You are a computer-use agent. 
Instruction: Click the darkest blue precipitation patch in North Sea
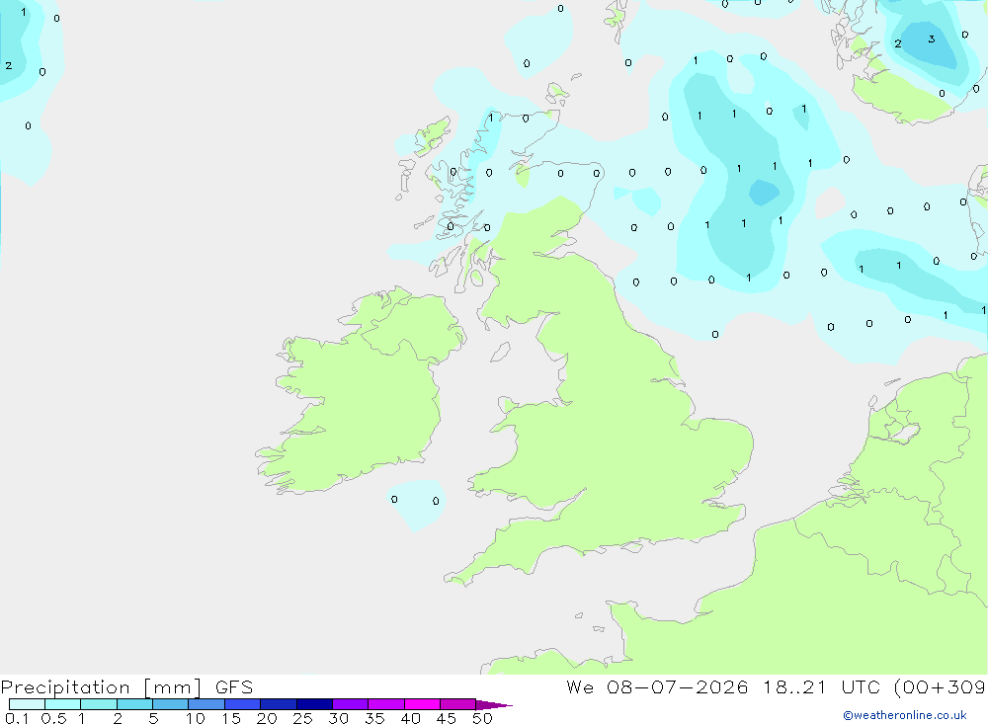[765, 193]
